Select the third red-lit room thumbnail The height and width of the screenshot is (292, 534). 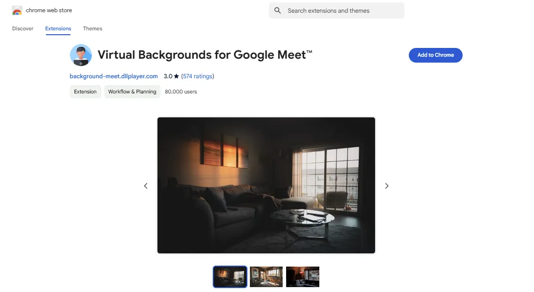coord(303,277)
